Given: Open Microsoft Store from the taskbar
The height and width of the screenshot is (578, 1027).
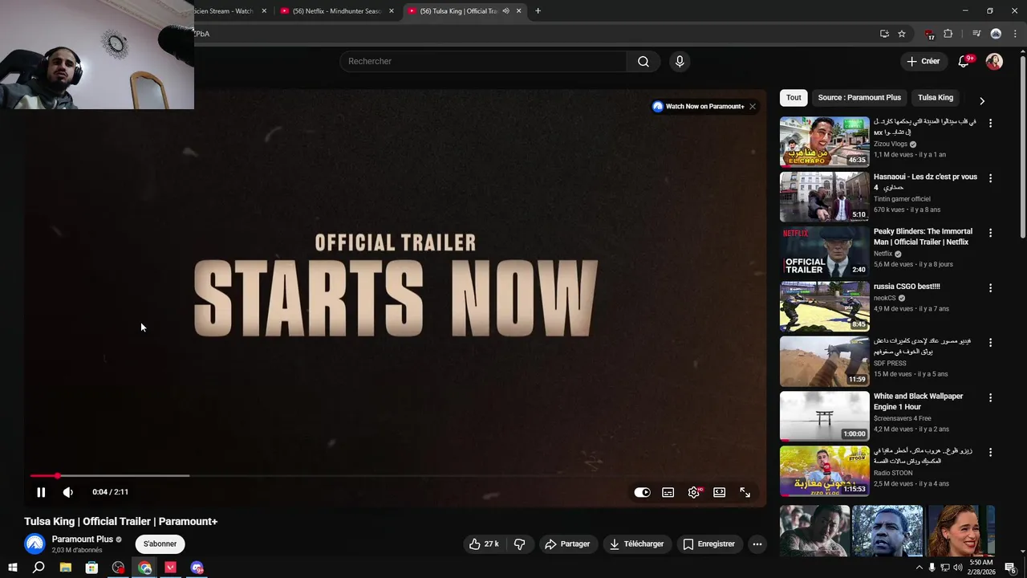Looking at the screenshot, I should (x=91, y=568).
